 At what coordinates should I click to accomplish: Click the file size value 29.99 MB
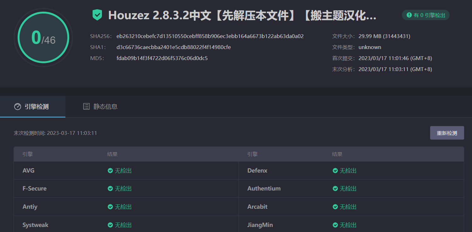pos(385,36)
